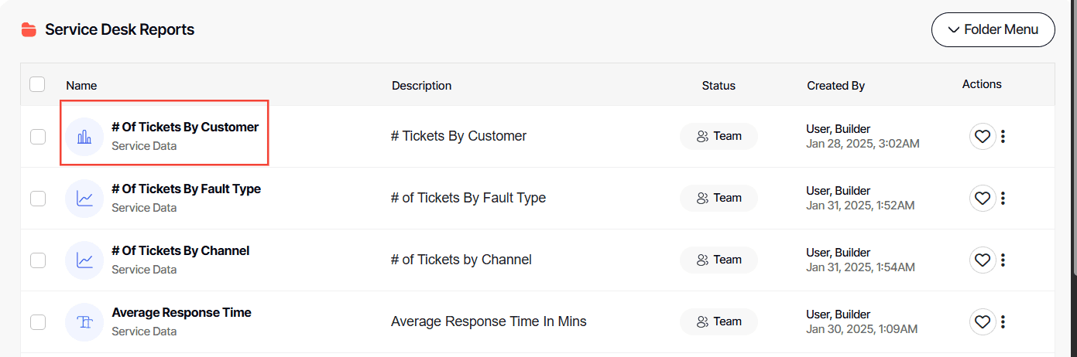
Task: Click heart icon for Tickets By Channel
Action: pyautogui.click(x=982, y=260)
